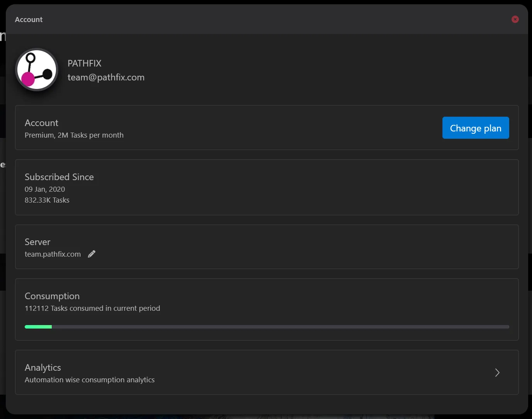
Task: Click the Change plan button
Action: [476, 128]
